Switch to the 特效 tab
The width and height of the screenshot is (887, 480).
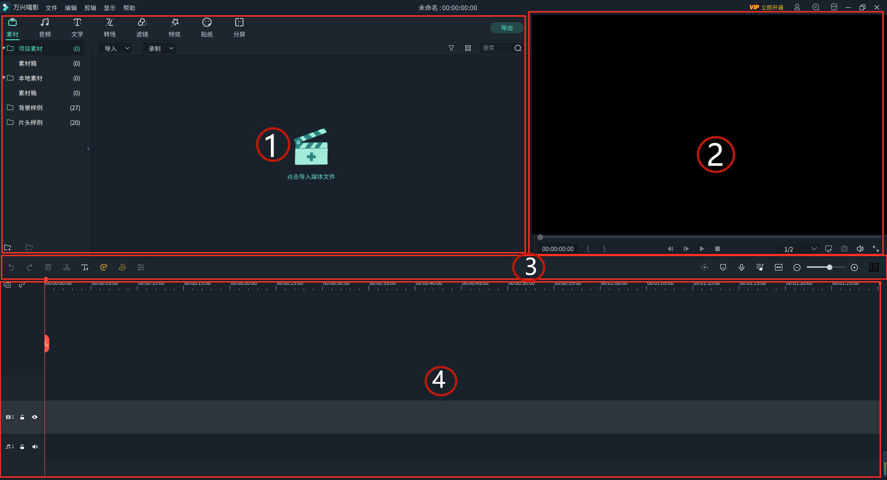[x=175, y=28]
